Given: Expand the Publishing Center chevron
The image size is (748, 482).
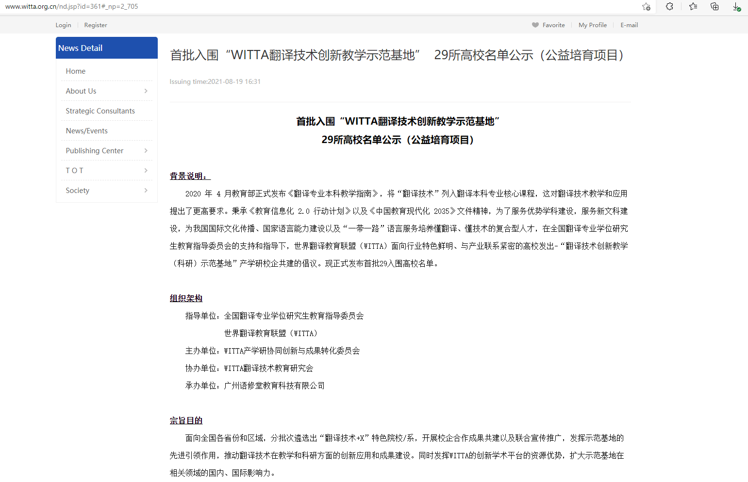Looking at the screenshot, I should [x=146, y=151].
